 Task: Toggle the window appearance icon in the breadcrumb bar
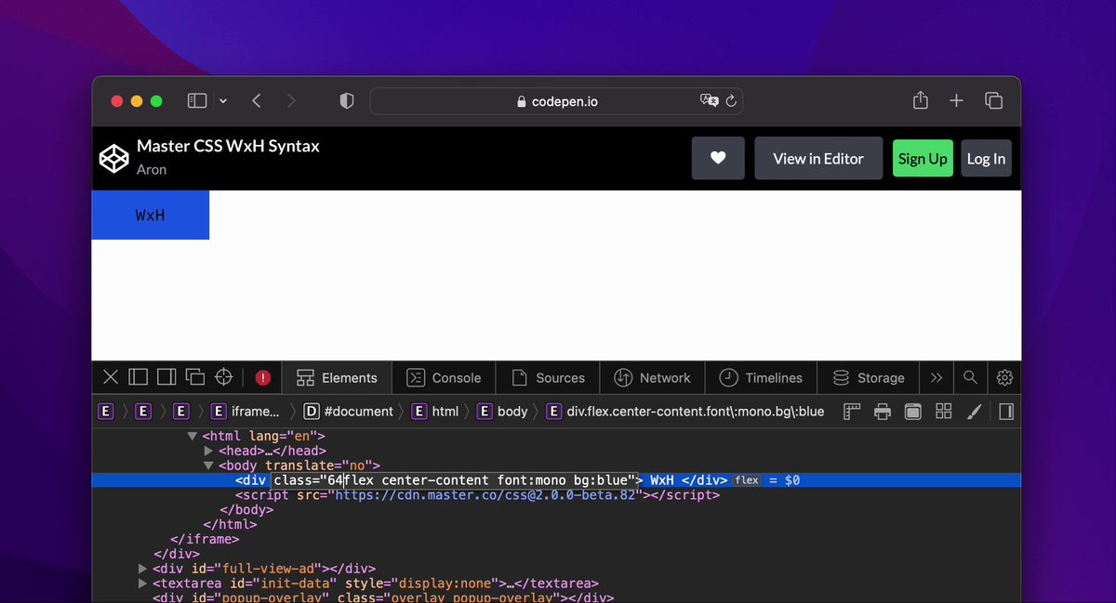913,411
